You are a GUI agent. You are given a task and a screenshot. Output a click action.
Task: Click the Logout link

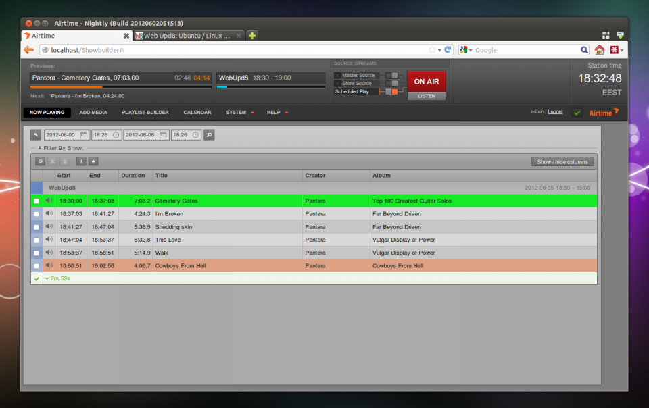pyautogui.click(x=555, y=112)
